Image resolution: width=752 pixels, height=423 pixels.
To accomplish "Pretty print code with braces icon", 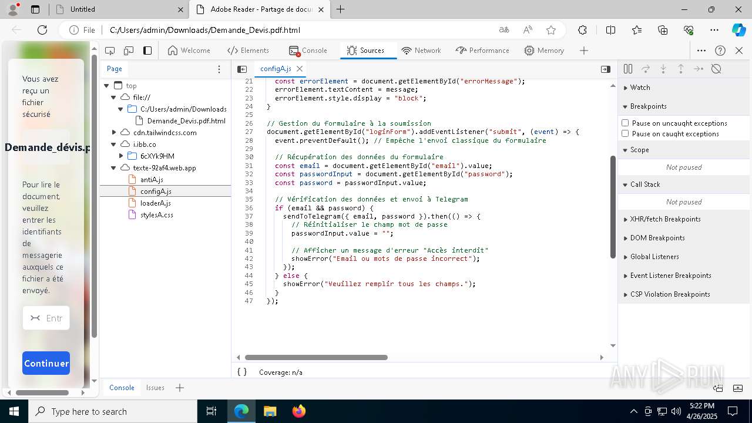I will coord(241,372).
